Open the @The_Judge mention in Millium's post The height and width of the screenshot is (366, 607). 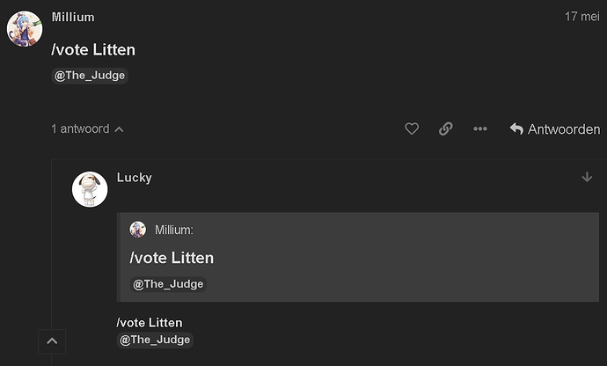tap(90, 76)
